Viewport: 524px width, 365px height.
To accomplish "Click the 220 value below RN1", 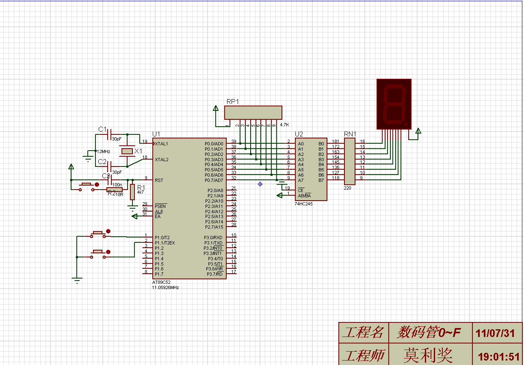I will pyautogui.click(x=347, y=188).
